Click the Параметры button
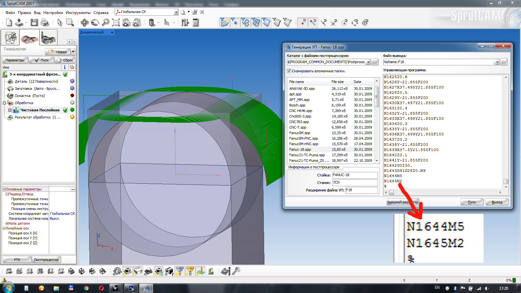521x293 pixels. point(15,60)
